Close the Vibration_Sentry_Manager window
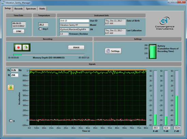This screenshot has width=187, height=139. [x=182, y=2]
